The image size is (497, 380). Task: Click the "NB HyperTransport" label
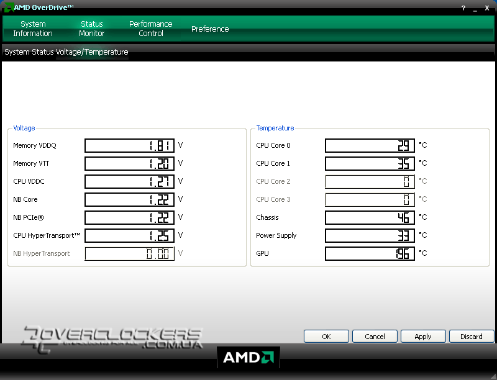pos(42,253)
